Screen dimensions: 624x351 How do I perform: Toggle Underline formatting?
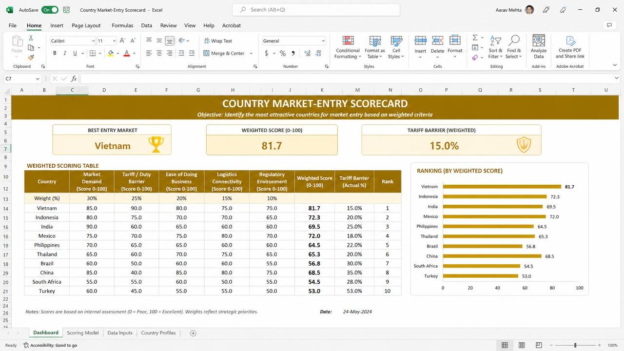coord(75,53)
